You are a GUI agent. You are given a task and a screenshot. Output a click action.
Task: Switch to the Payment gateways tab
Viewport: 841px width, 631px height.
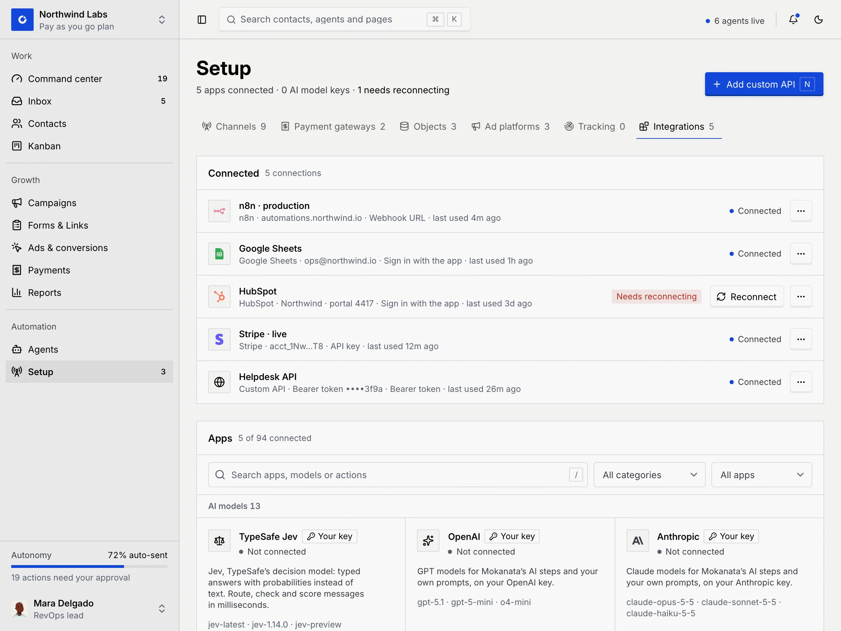point(333,127)
